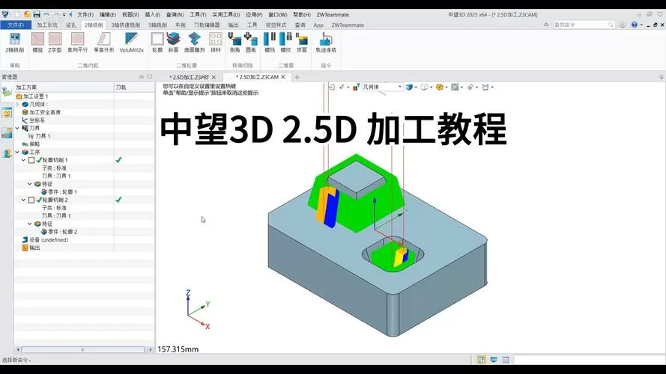Viewport: 666px width, 374px height.
Task: Open the 视图(V) menu
Action: [130, 14]
